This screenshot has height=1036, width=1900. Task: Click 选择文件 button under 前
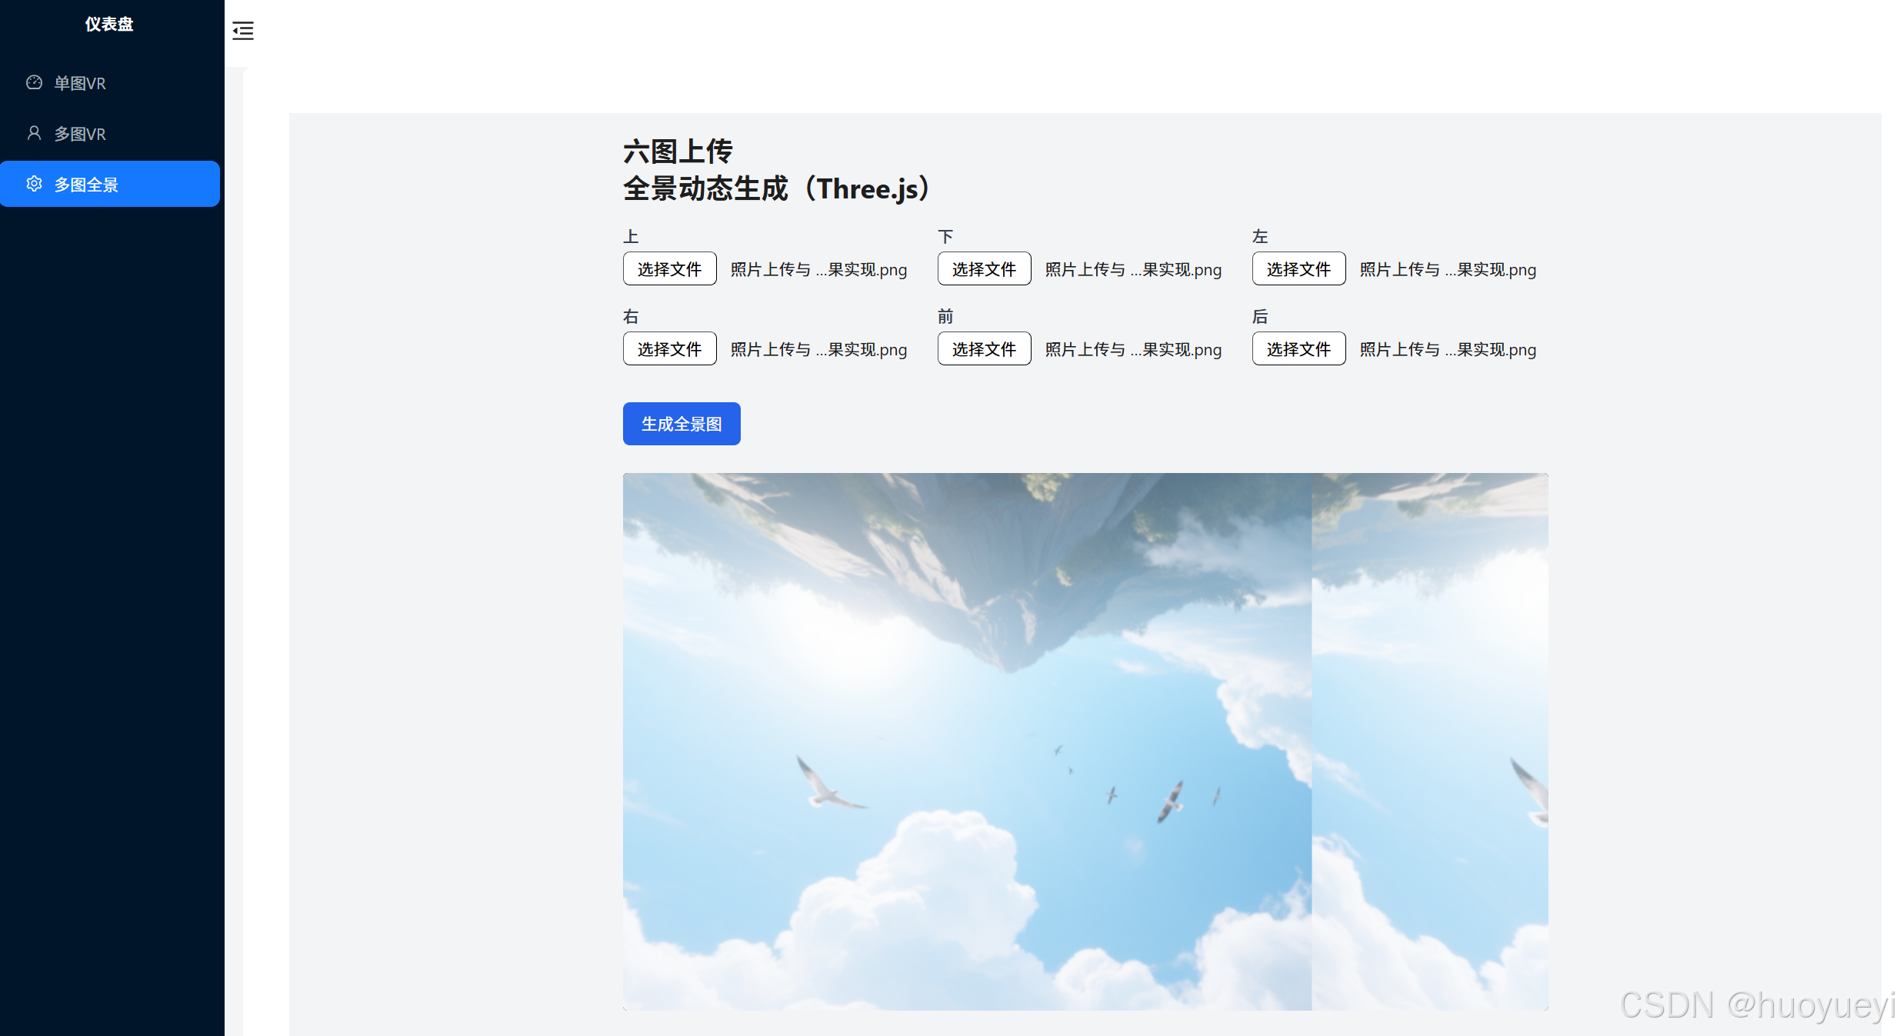point(984,349)
